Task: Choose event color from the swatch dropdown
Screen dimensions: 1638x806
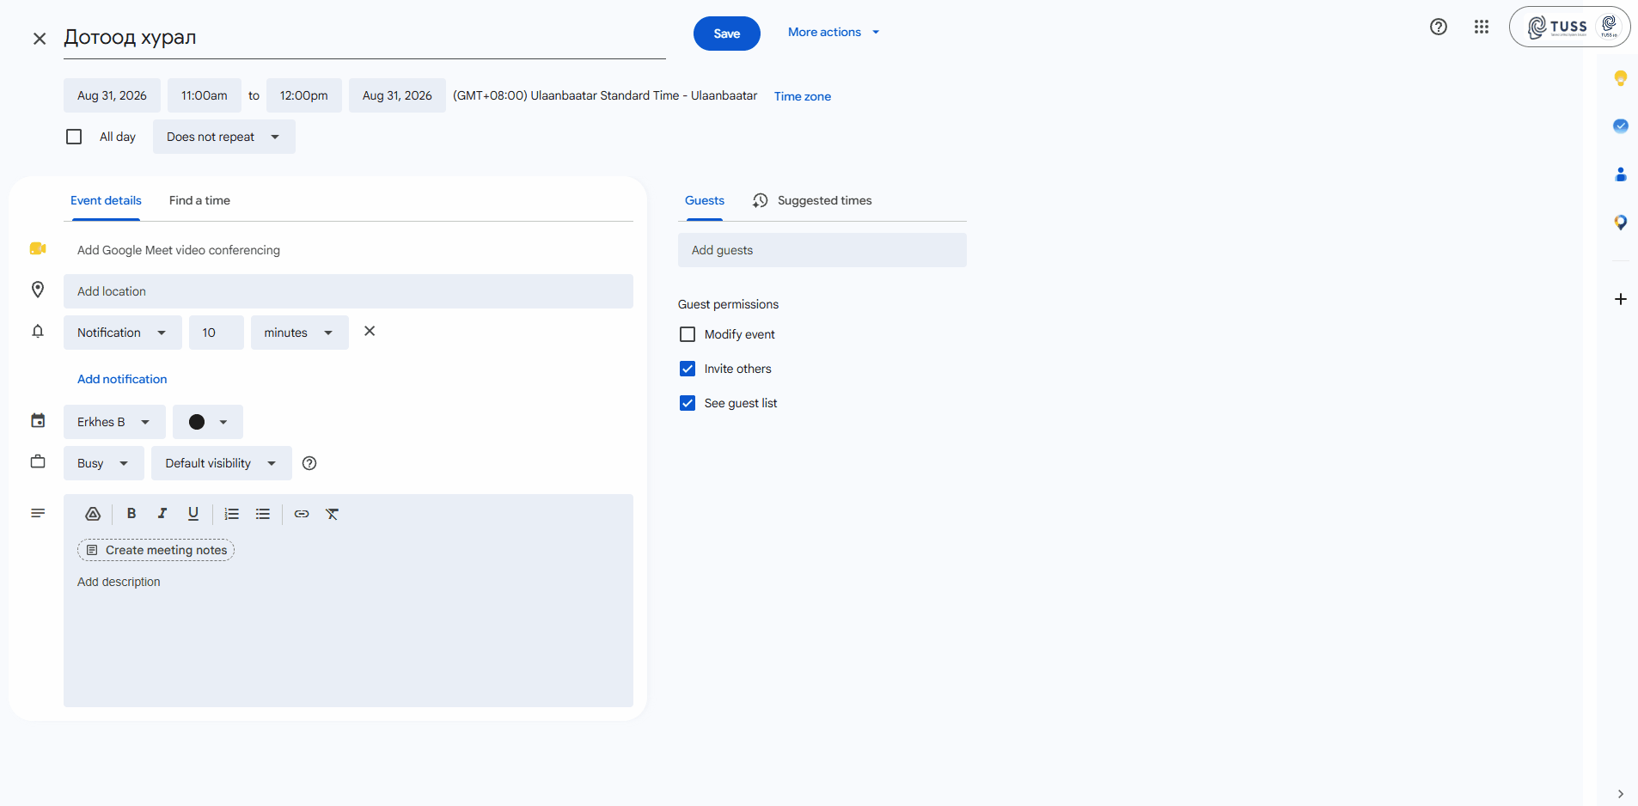Action: click(208, 422)
